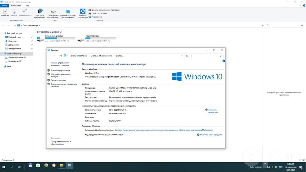The image size is (306, 172).
Task: Click Управление in the ribbon
Action: 95,17
